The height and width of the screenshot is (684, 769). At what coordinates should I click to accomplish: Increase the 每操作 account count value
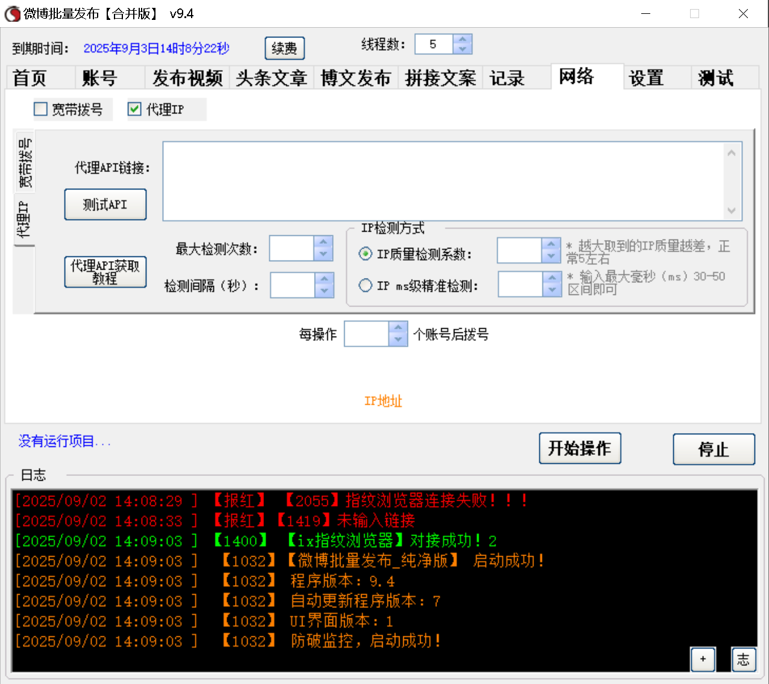(x=398, y=328)
